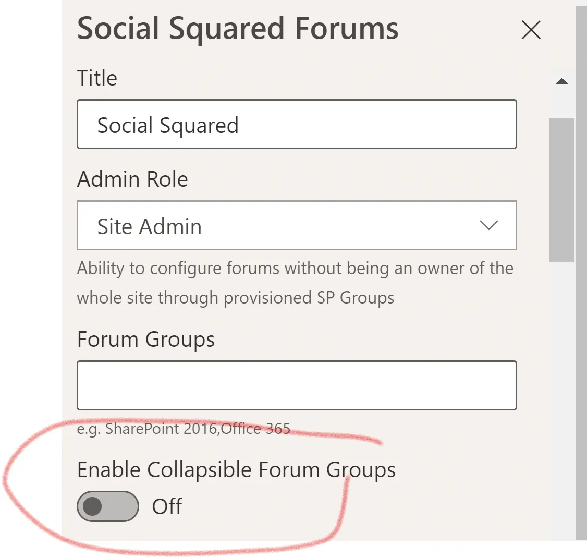Enable Collapsible Forum Groups
Image resolution: width=587 pixels, height=558 pixels.
pos(108,506)
